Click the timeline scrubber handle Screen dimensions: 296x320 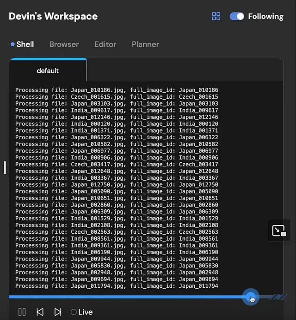(251, 297)
